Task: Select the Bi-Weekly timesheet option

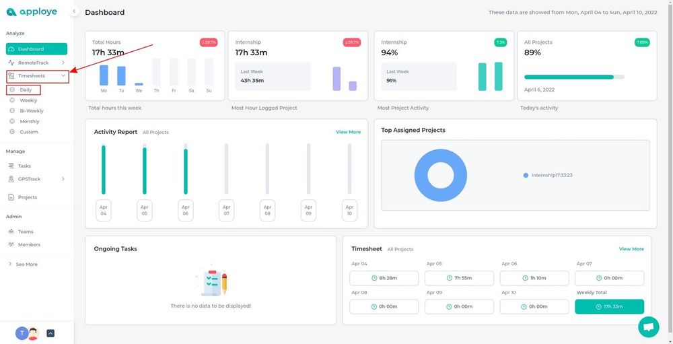Action: pyautogui.click(x=31, y=111)
